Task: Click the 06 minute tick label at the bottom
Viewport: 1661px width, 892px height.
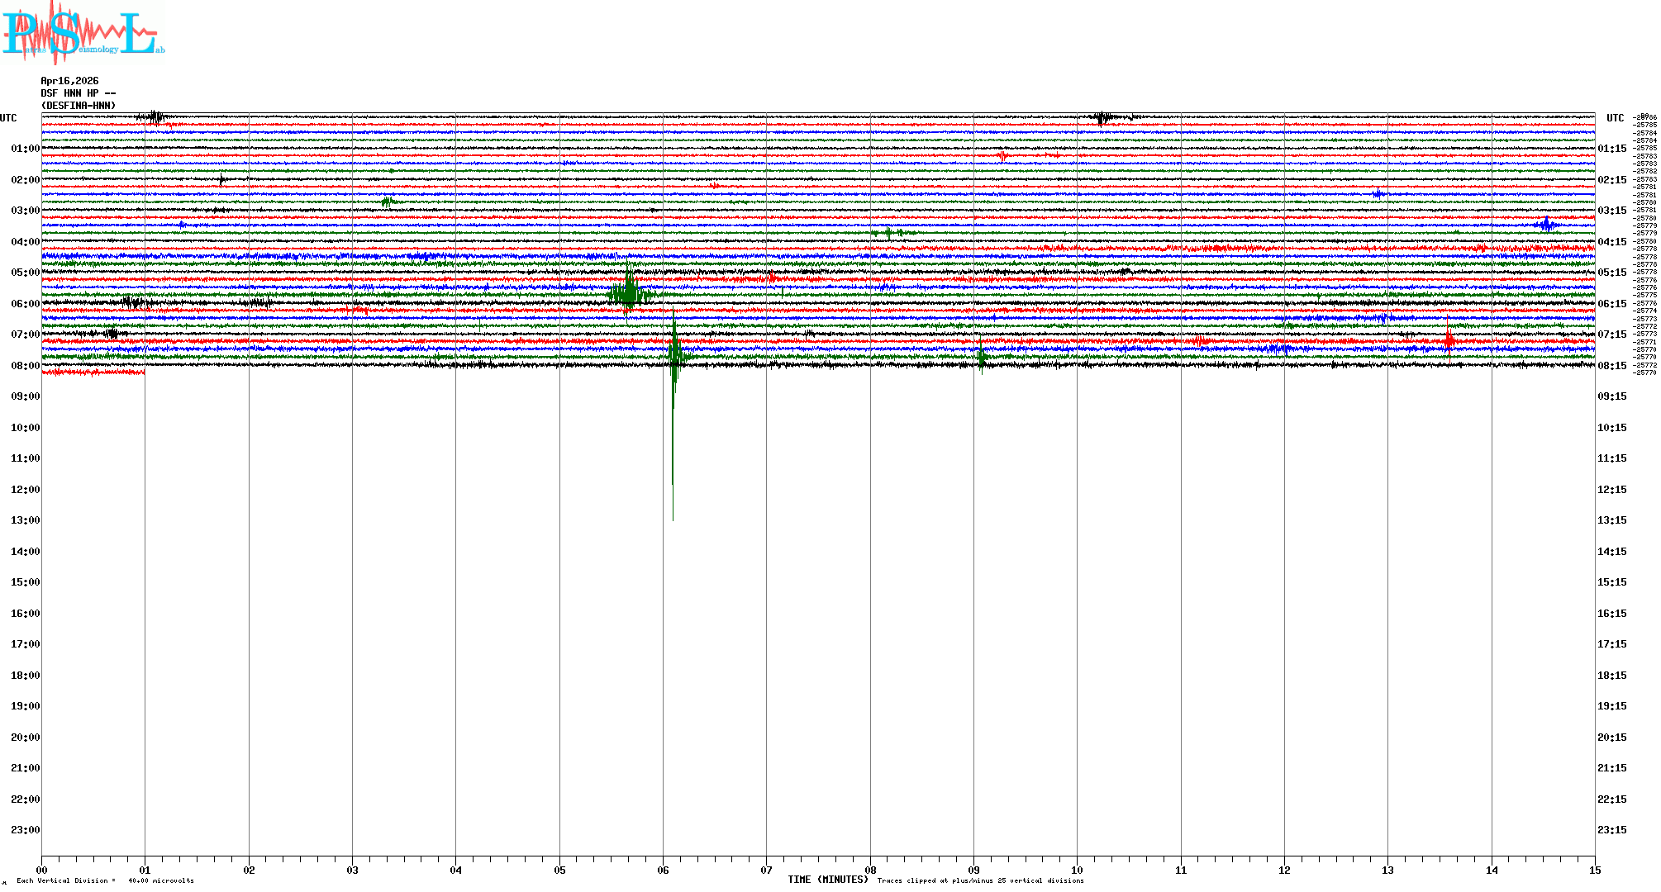Action: tap(663, 870)
